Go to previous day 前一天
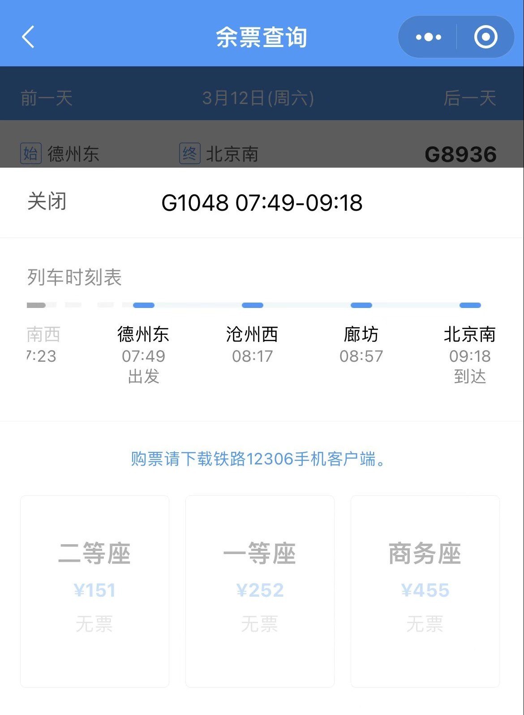Screen dimensions: 524x715 pyautogui.click(x=47, y=98)
